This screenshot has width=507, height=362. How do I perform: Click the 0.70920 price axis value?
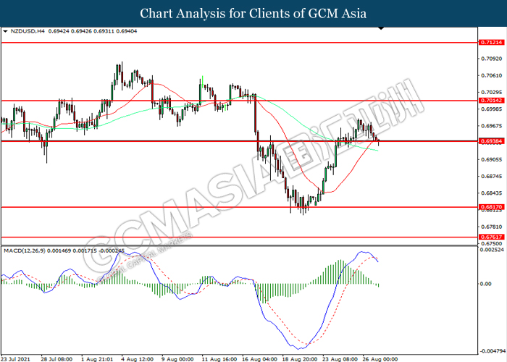(492, 59)
